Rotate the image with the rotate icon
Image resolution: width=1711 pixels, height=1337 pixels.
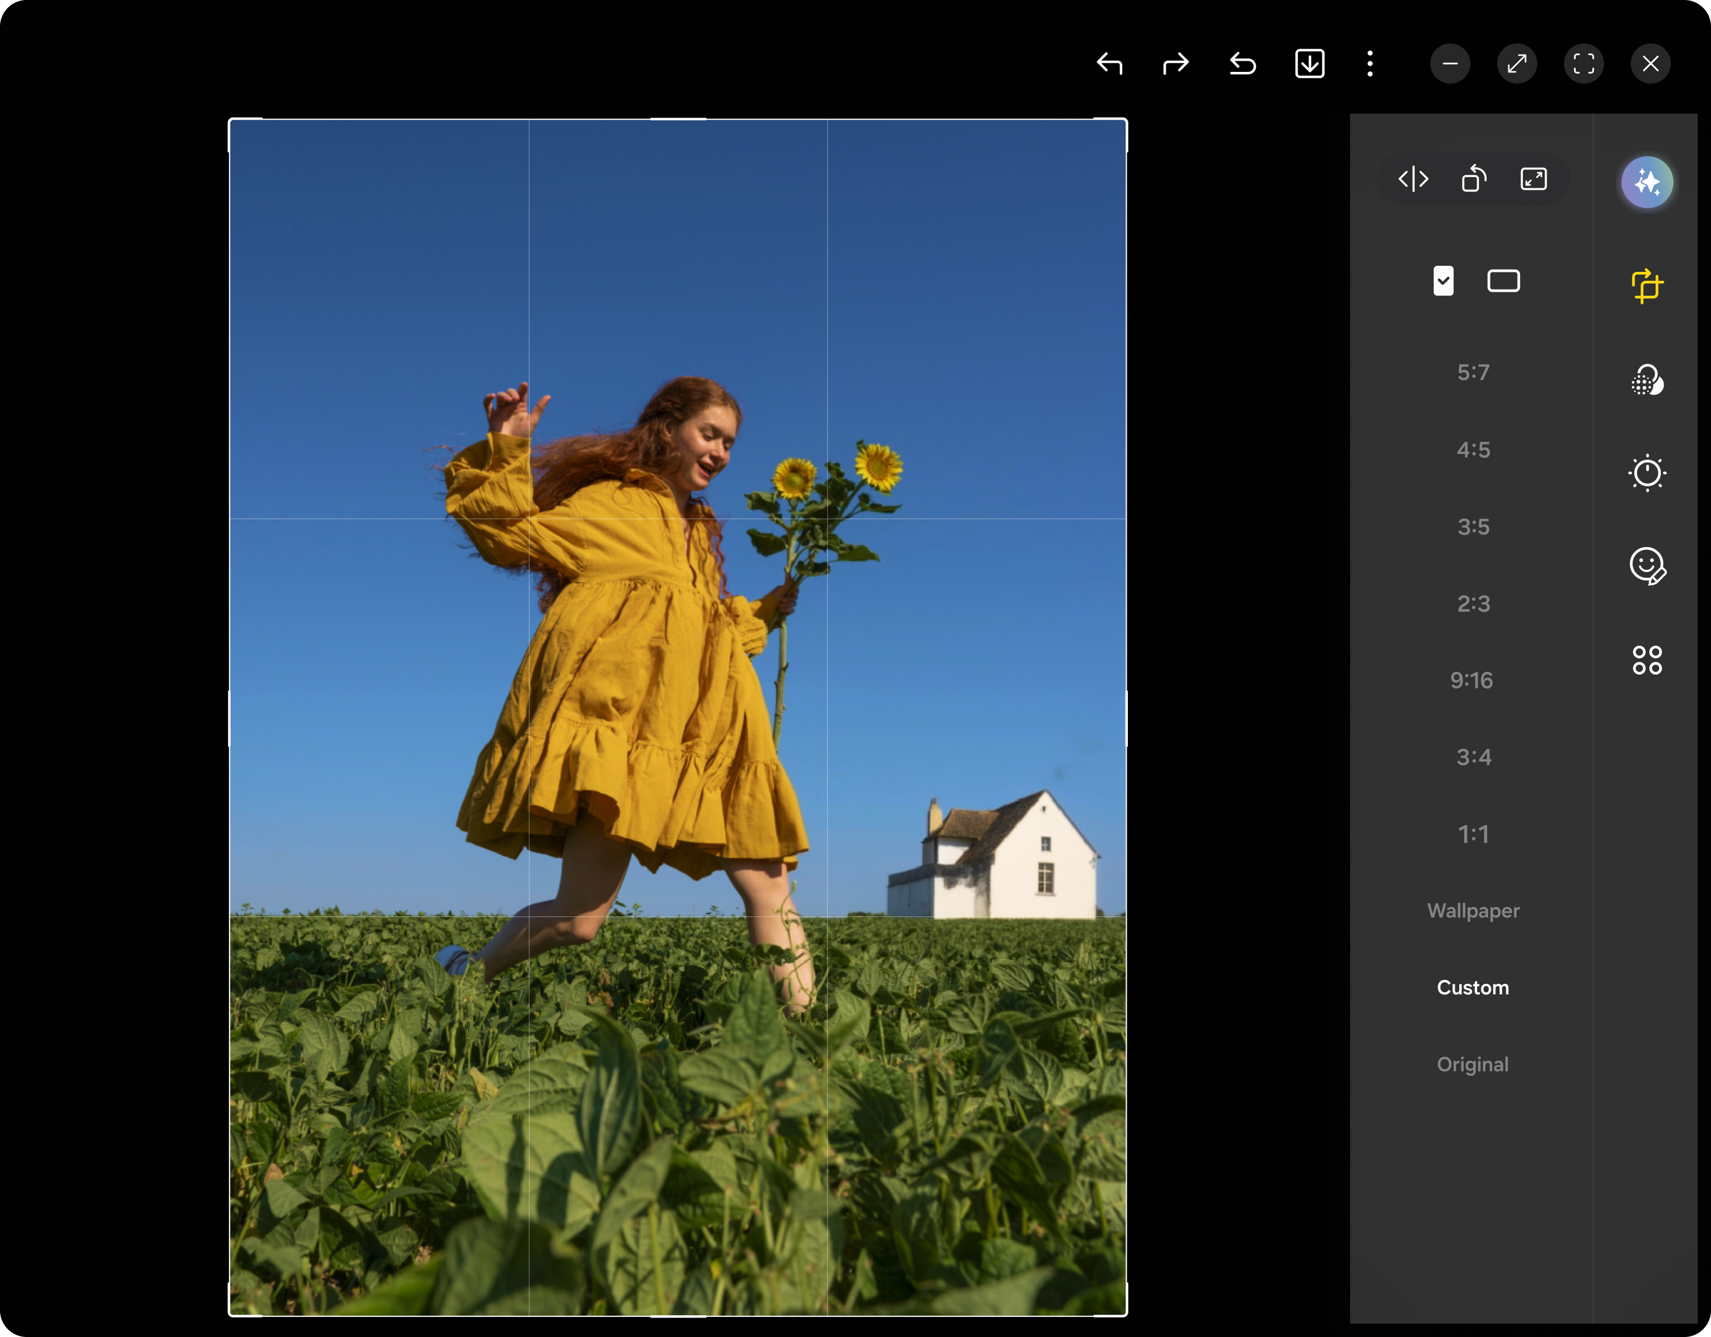click(1474, 179)
